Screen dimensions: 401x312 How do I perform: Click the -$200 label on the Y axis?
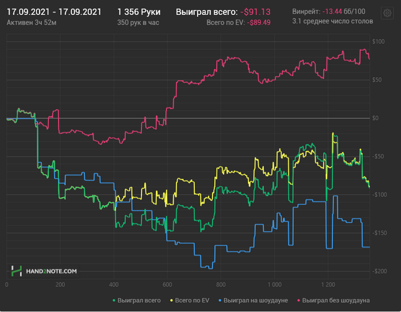pyautogui.click(x=379, y=271)
